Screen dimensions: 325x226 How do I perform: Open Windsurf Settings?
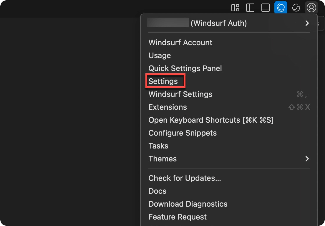pos(180,94)
